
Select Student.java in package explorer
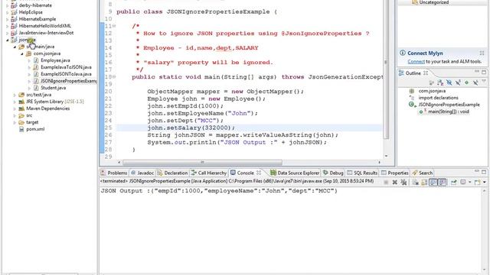point(53,88)
